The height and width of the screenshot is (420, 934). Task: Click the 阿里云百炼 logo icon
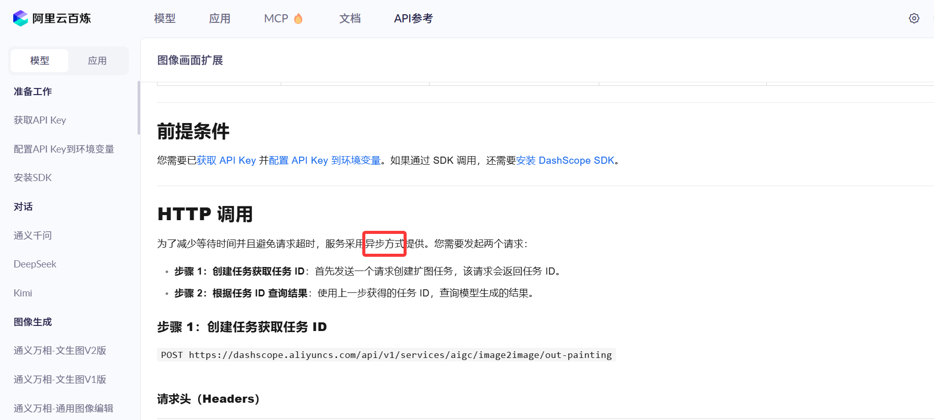[20, 18]
